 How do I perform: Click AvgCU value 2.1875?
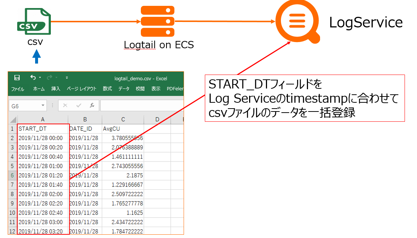[123, 175]
